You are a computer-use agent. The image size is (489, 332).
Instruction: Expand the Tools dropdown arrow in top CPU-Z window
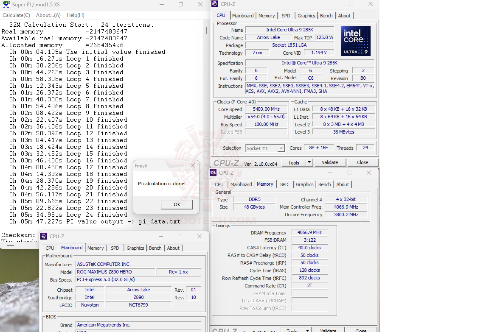click(x=309, y=162)
